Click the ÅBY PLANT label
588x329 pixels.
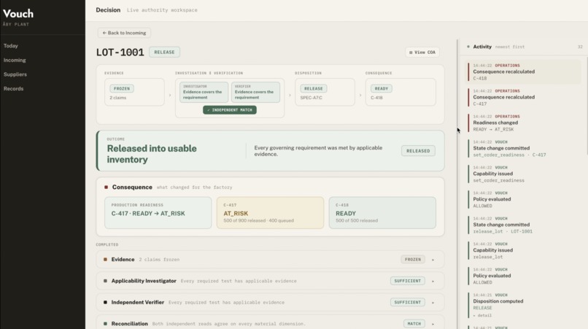point(16,24)
